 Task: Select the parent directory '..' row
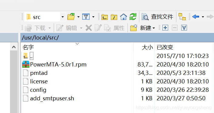[x=117, y=56]
